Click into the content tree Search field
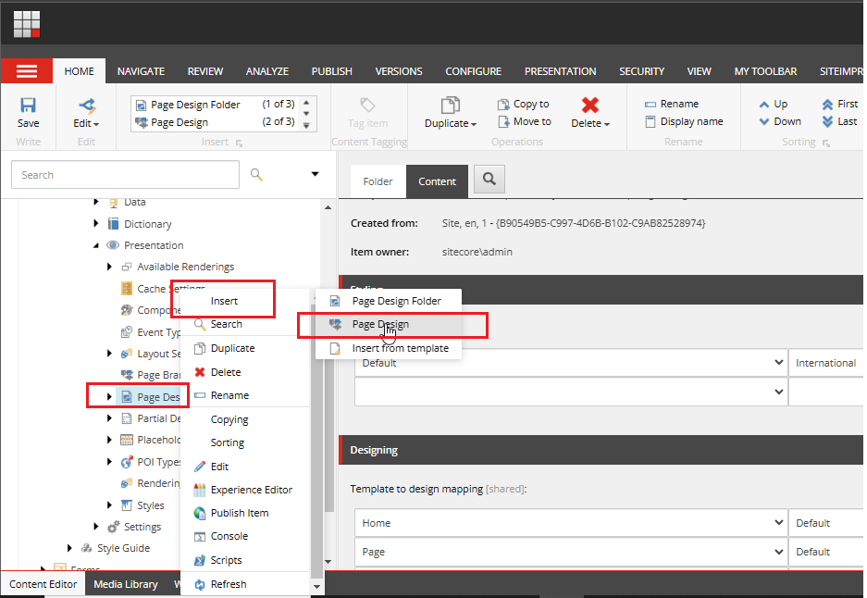The image size is (867, 598). pyautogui.click(x=125, y=175)
